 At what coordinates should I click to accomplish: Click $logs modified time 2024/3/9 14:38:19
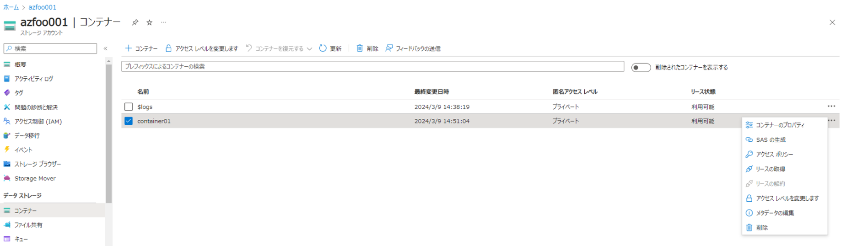tap(442, 107)
